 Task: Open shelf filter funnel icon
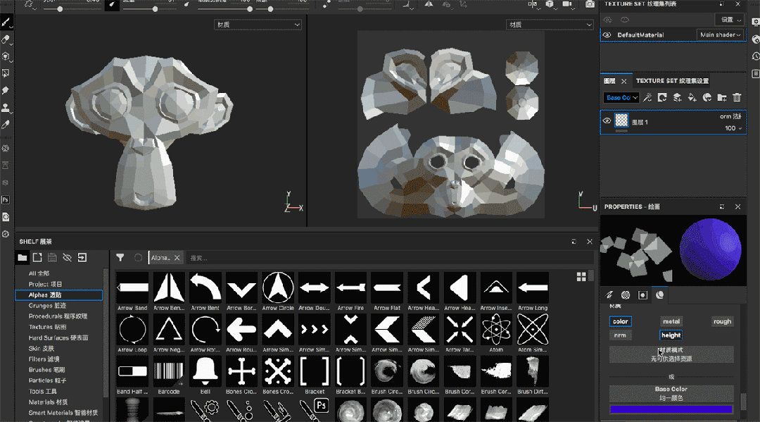(x=120, y=258)
